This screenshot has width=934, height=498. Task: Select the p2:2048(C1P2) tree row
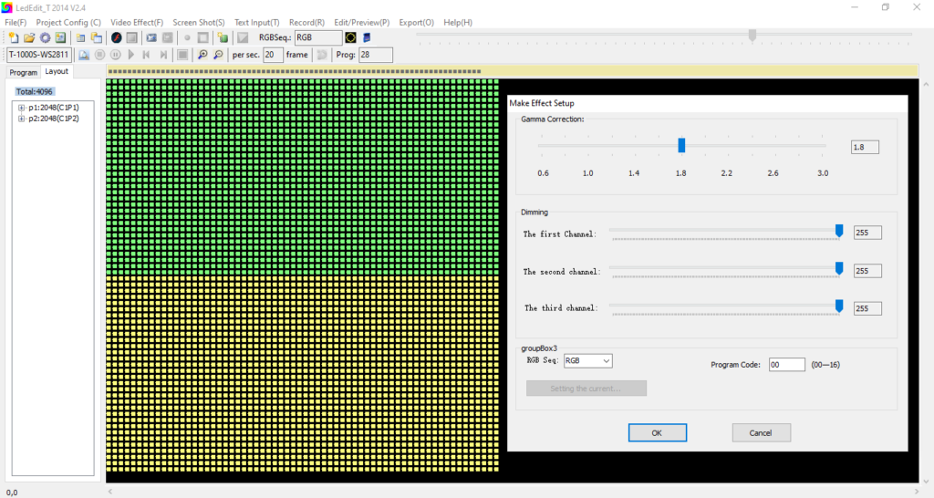54,119
